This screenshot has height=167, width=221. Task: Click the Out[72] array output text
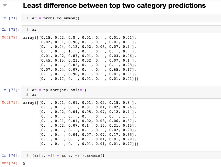(x=81, y=58)
